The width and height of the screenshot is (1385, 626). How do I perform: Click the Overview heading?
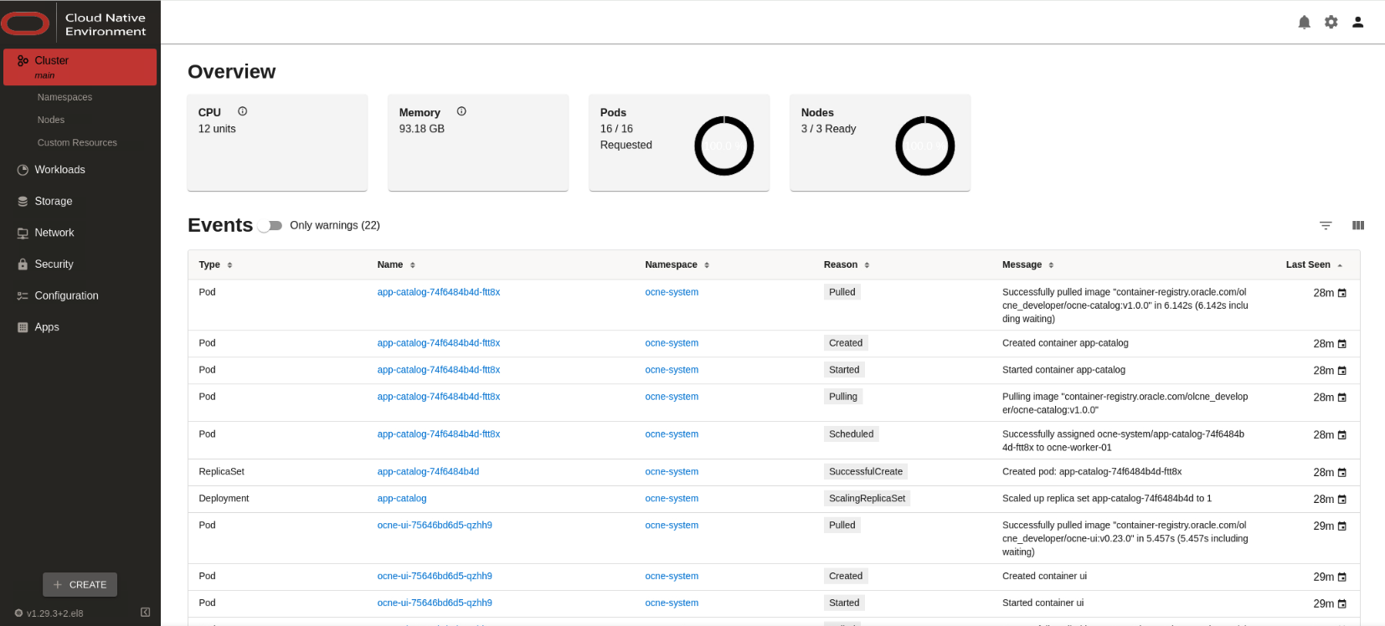point(232,72)
